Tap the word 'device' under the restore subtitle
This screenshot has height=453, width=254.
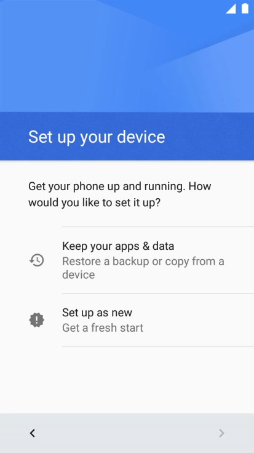(79, 275)
